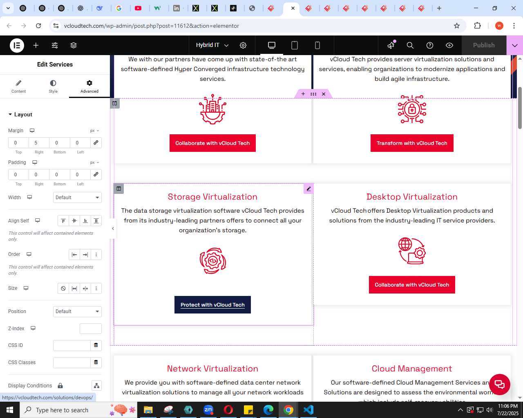Click the Margin Right input field
523x418 pixels.
[x=39, y=142]
